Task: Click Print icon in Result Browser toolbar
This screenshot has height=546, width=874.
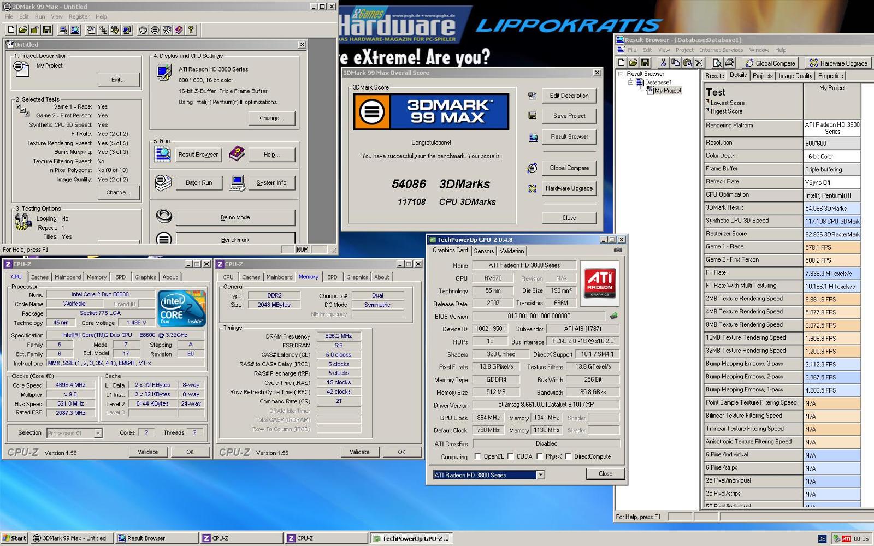Action: click(729, 63)
